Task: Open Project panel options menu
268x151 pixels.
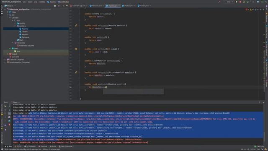Action: [x=63, y=6]
